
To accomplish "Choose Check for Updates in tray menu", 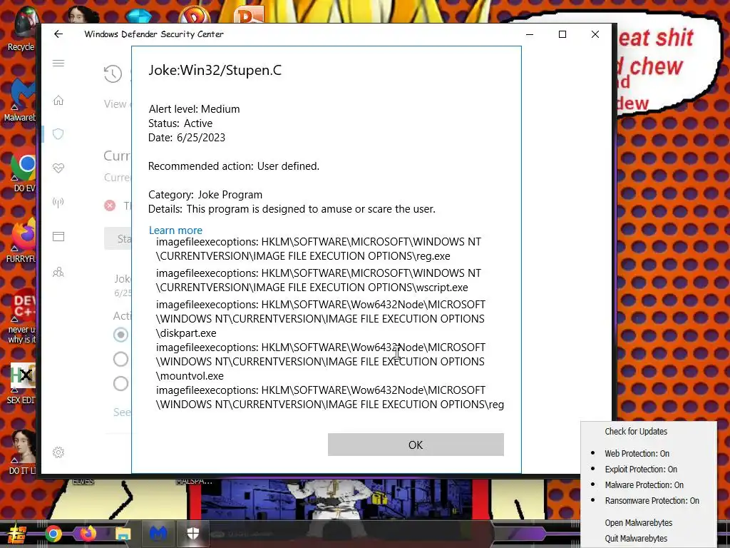I will point(636,432).
